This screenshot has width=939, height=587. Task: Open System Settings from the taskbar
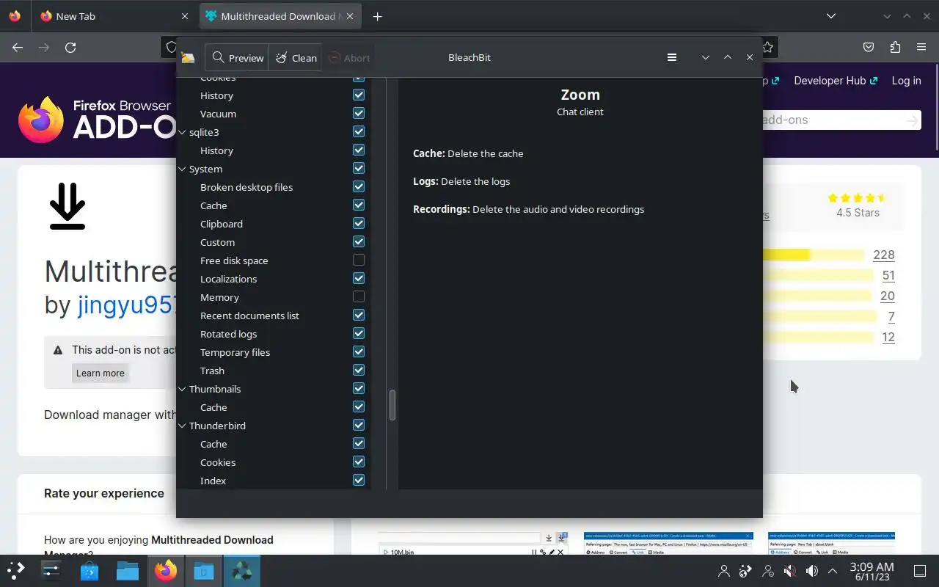51,570
